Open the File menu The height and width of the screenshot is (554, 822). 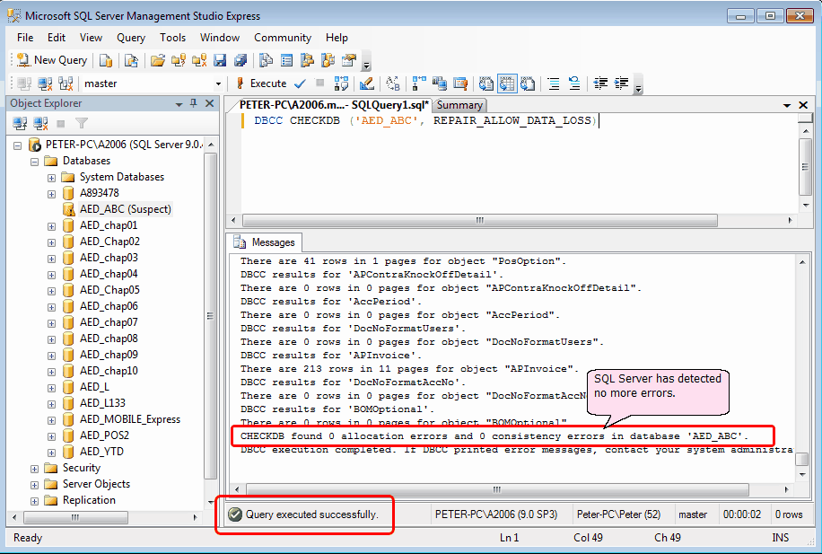point(25,38)
